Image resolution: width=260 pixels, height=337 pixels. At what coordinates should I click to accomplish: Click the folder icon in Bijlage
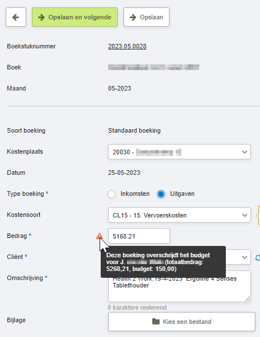(x=156, y=322)
